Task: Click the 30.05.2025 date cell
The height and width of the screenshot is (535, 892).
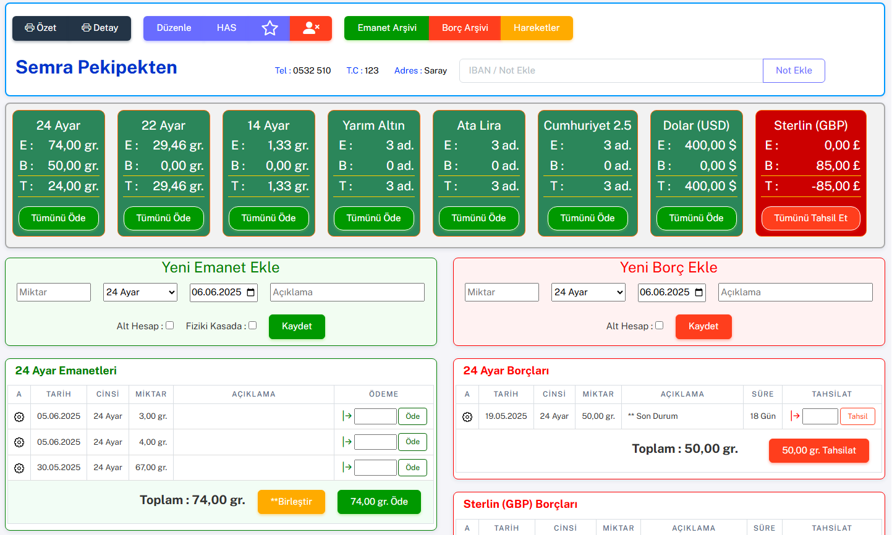Action: click(x=59, y=468)
